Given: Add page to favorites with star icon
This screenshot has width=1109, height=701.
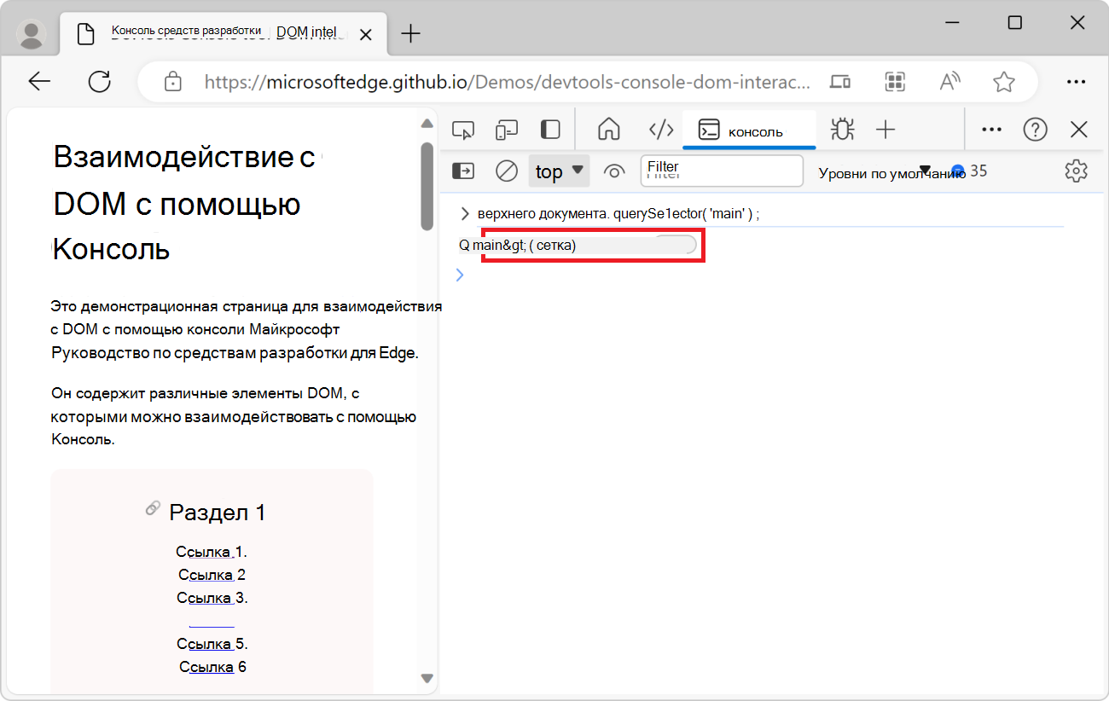Looking at the screenshot, I should (x=1004, y=81).
